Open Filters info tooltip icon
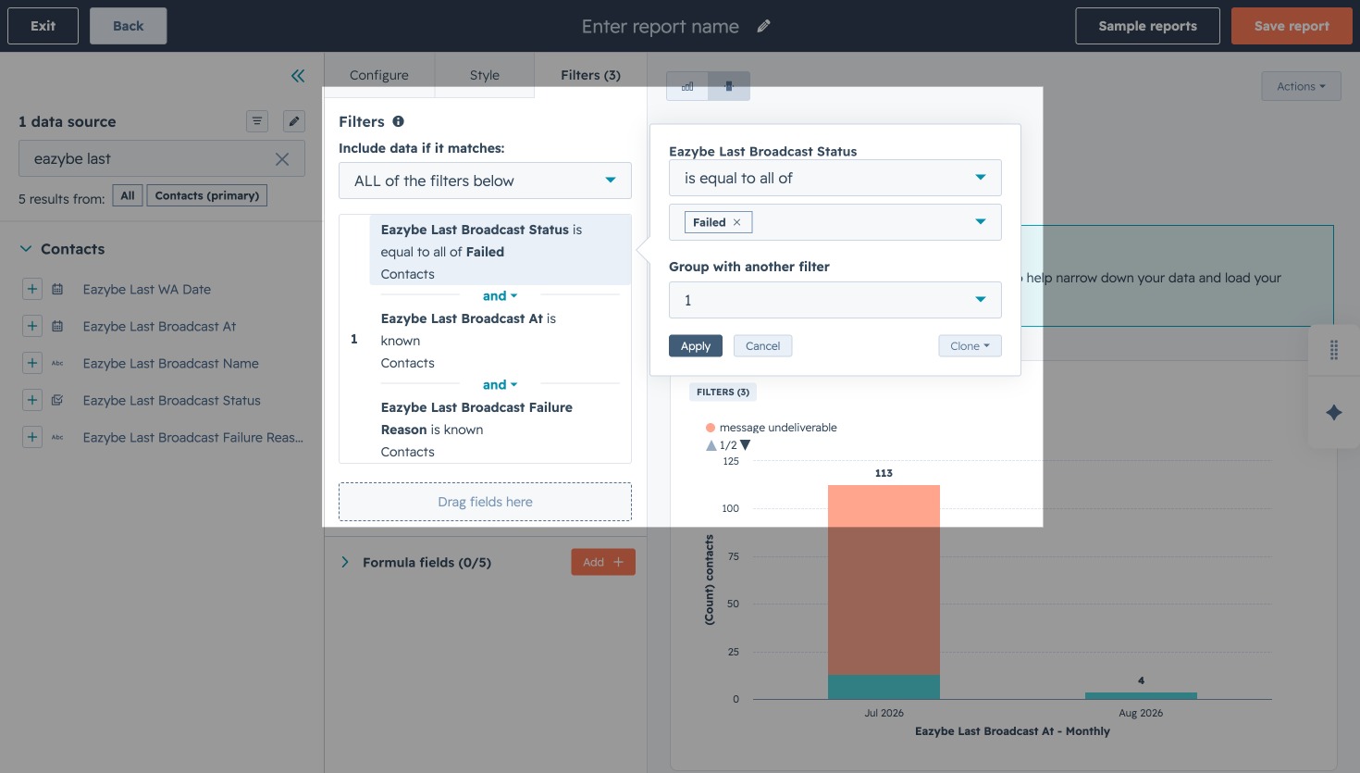This screenshot has height=773, width=1360. (x=398, y=121)
